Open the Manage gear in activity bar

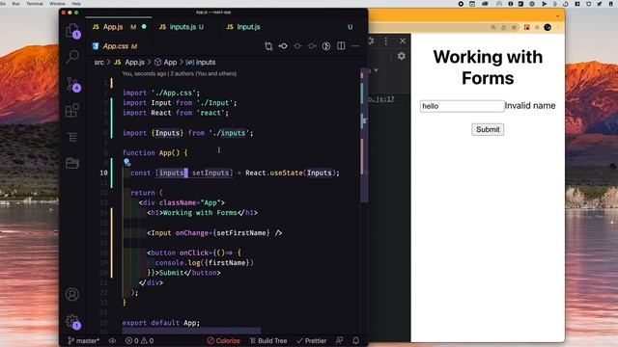coord(73,322)
